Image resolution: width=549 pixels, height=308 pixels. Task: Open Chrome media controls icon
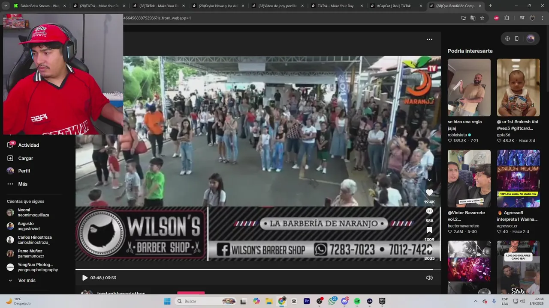tap(522, 18)
